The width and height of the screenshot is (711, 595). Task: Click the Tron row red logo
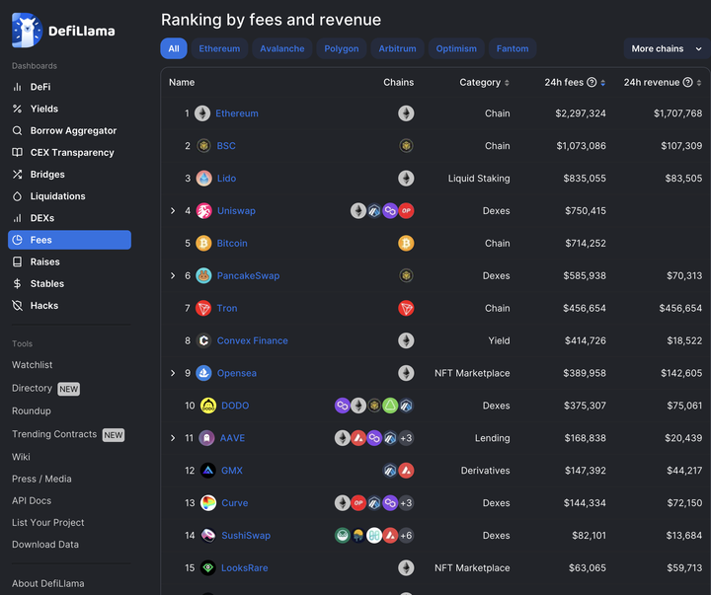[x=203, y=308]
